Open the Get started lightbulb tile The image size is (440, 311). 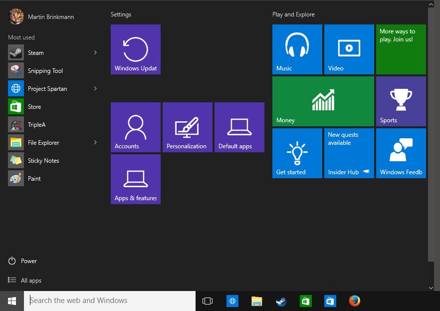tap(297, 153)
